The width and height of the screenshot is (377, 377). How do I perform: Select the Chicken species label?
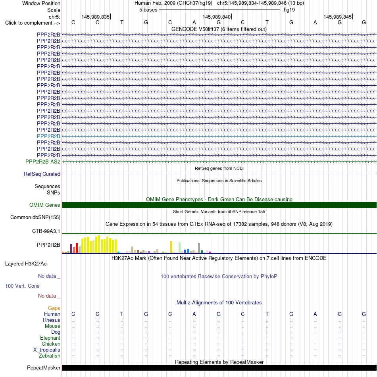point(51,344)
